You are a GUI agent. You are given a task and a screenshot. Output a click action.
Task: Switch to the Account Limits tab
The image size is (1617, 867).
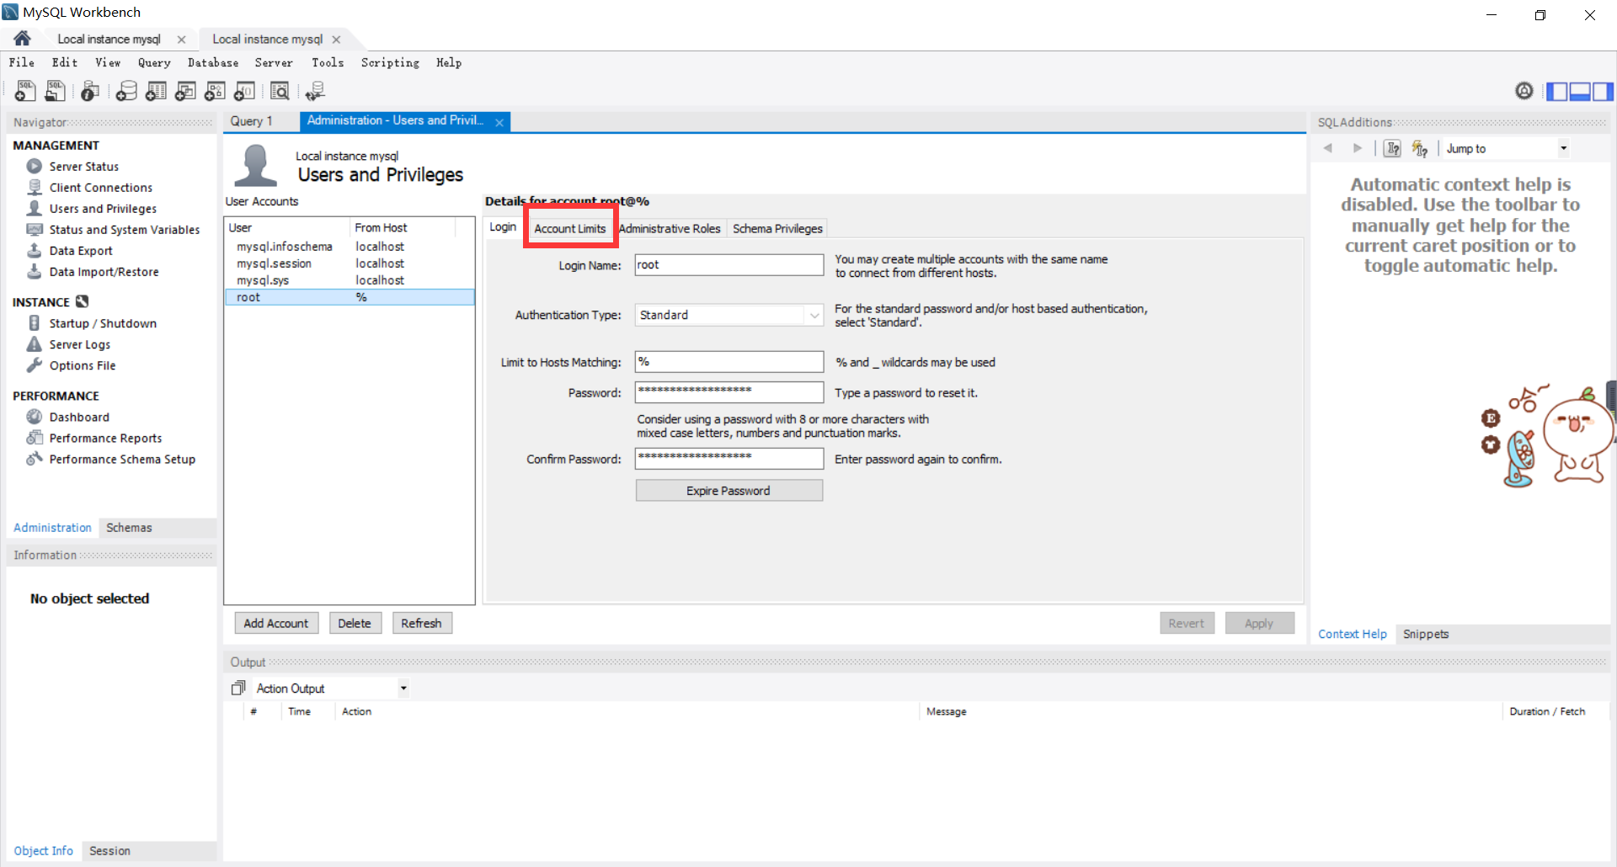tap(570, 228)
